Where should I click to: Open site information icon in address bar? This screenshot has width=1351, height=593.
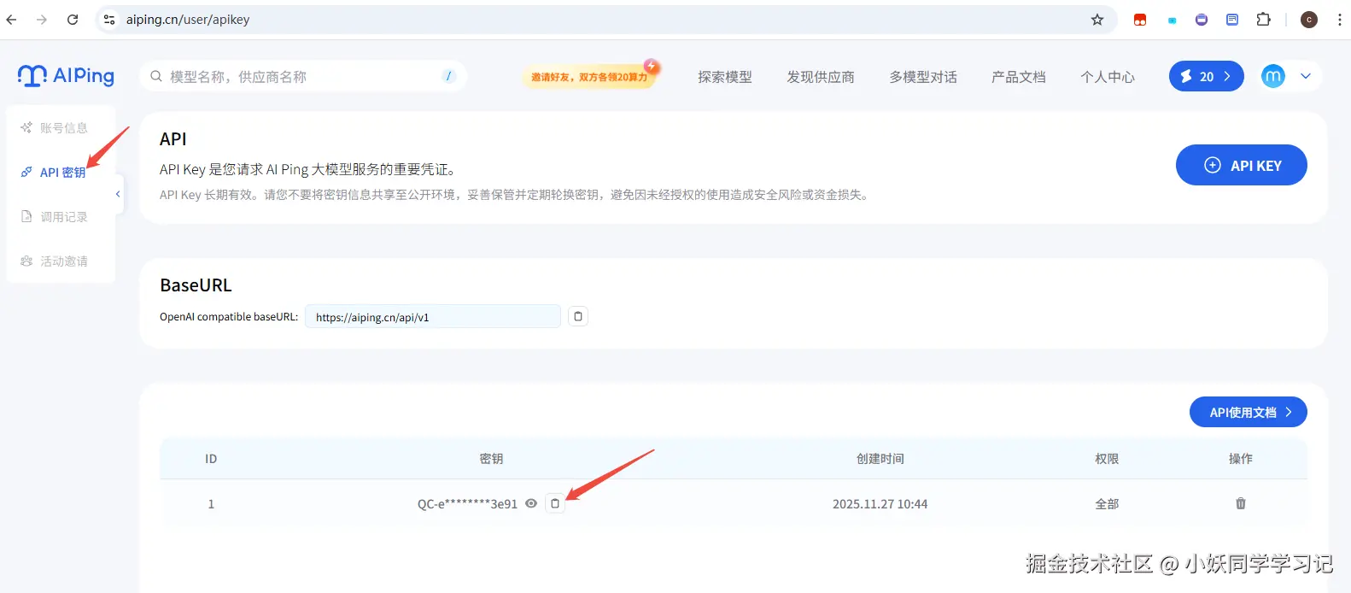109,20
